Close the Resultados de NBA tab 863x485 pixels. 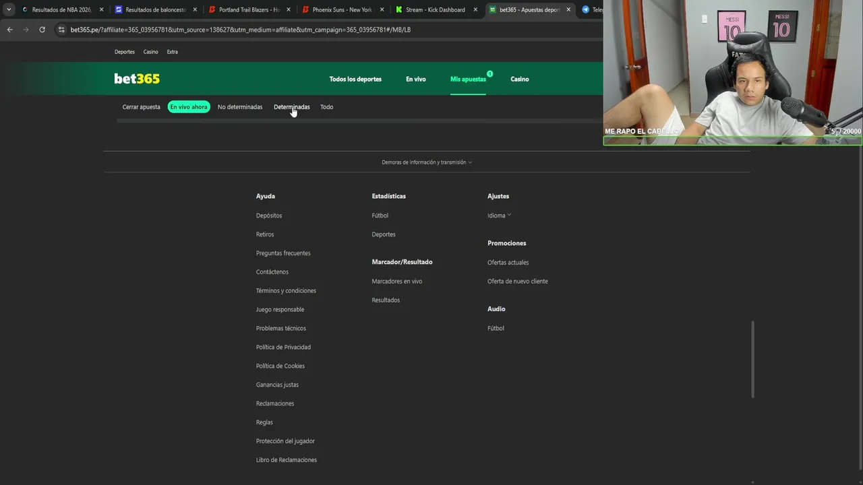point(102,9)
